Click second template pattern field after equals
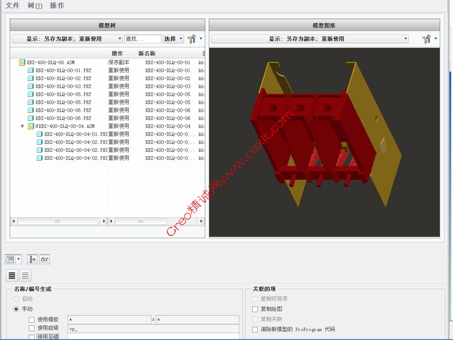453x340 pixels. [197, 320]
